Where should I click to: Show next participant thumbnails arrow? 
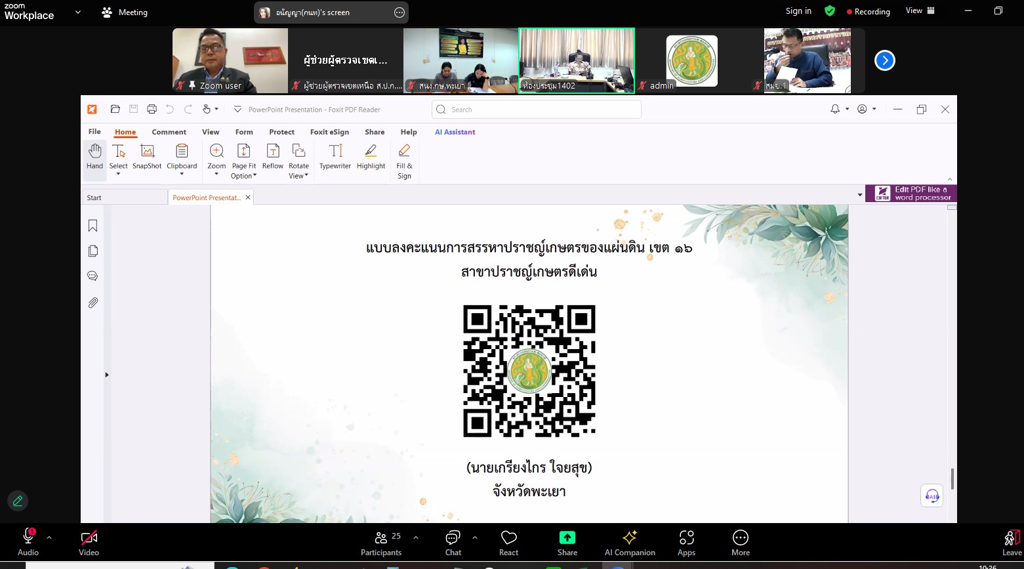(x=885, y=60)
